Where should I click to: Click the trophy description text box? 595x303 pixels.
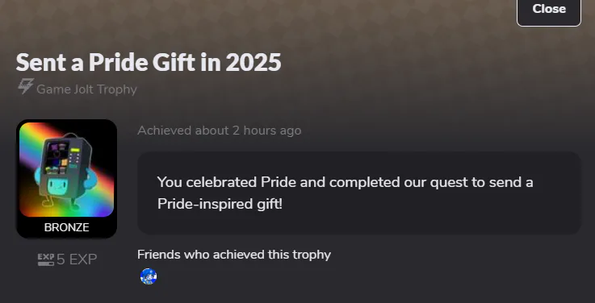click(x=359, y=193)
